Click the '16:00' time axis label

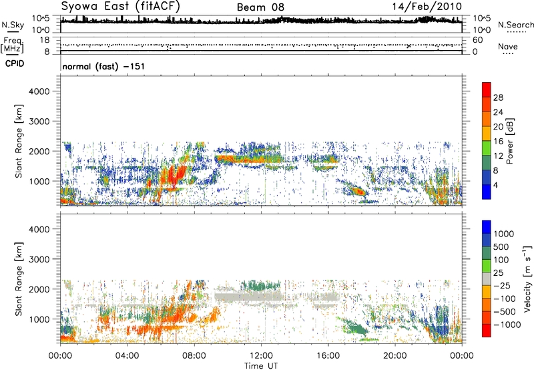click(x=328, y=356)
